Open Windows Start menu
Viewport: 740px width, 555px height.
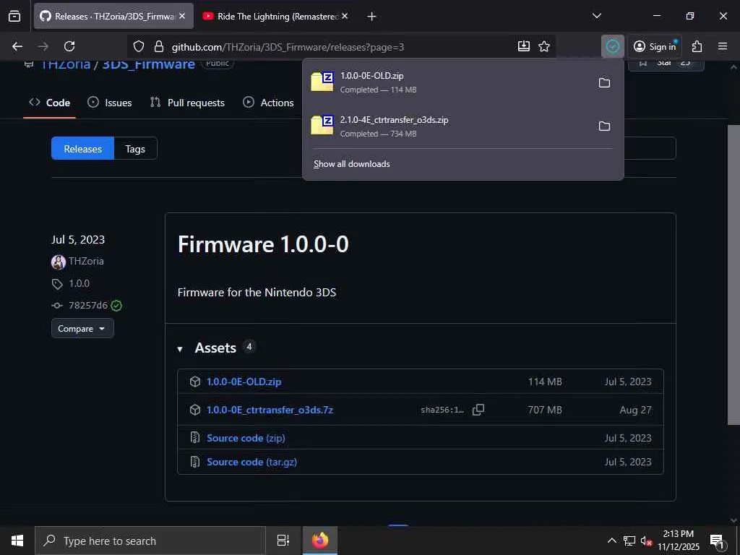pyautogui.click(x=17, y=541)
